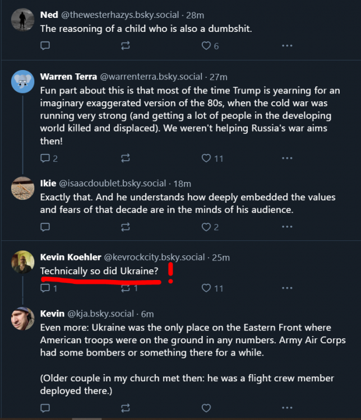Open Warren Terra's profile name link
The image size is (361, 420).
68,77
